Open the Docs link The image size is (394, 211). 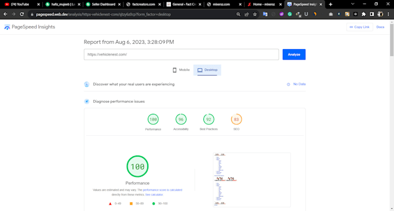click(380, 27)
